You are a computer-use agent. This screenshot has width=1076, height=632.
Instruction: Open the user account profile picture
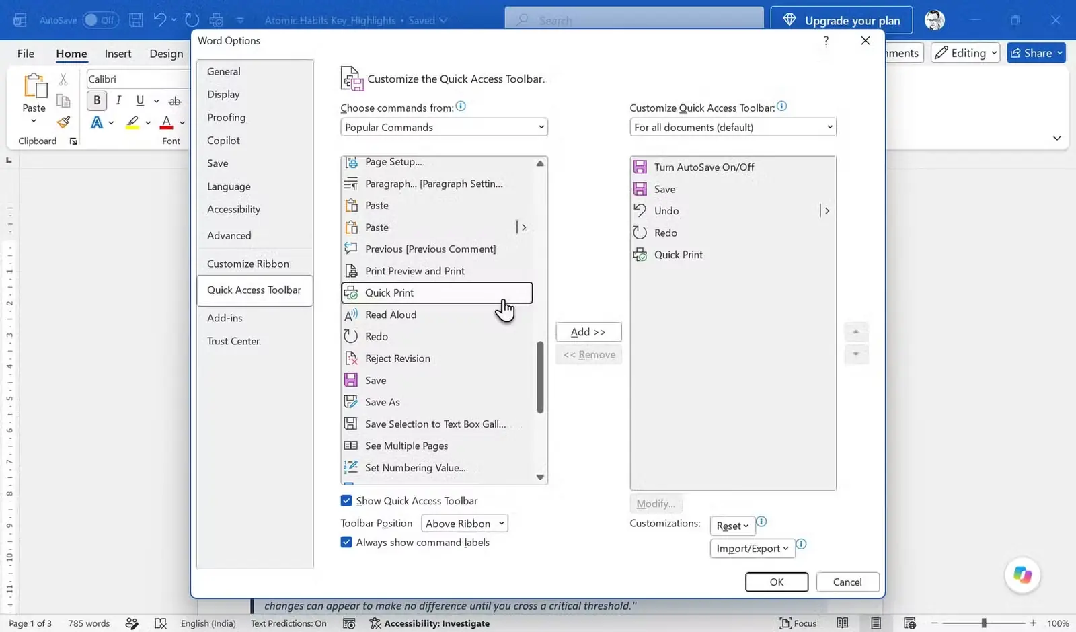(x=934, y=20)
